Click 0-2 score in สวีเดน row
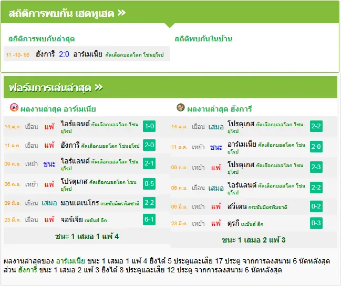341x286 pixels. [316, 206]
